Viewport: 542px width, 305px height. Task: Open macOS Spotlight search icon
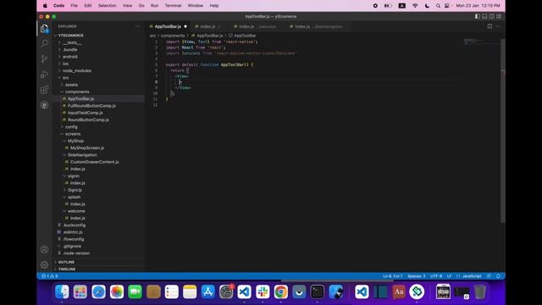(x=438, y=6)
